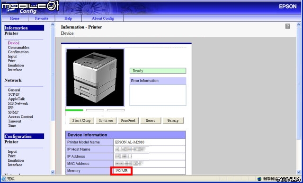The width and height of the screenshot is (303, 183).
Task: Open Time settings
Action: pos(12,125)
